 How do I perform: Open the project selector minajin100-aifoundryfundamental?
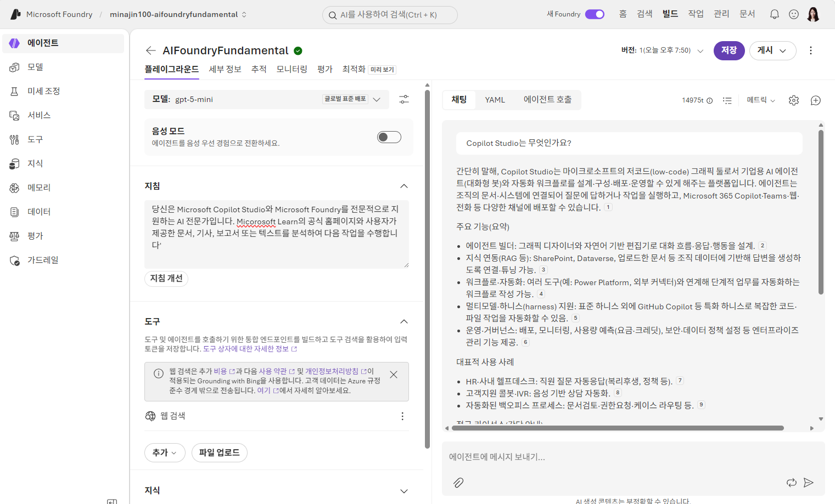178,14
